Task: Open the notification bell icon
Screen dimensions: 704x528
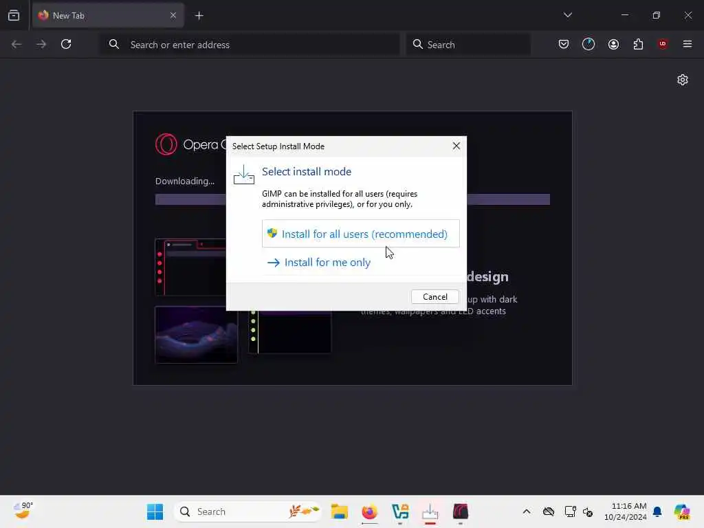Action: 657,511
